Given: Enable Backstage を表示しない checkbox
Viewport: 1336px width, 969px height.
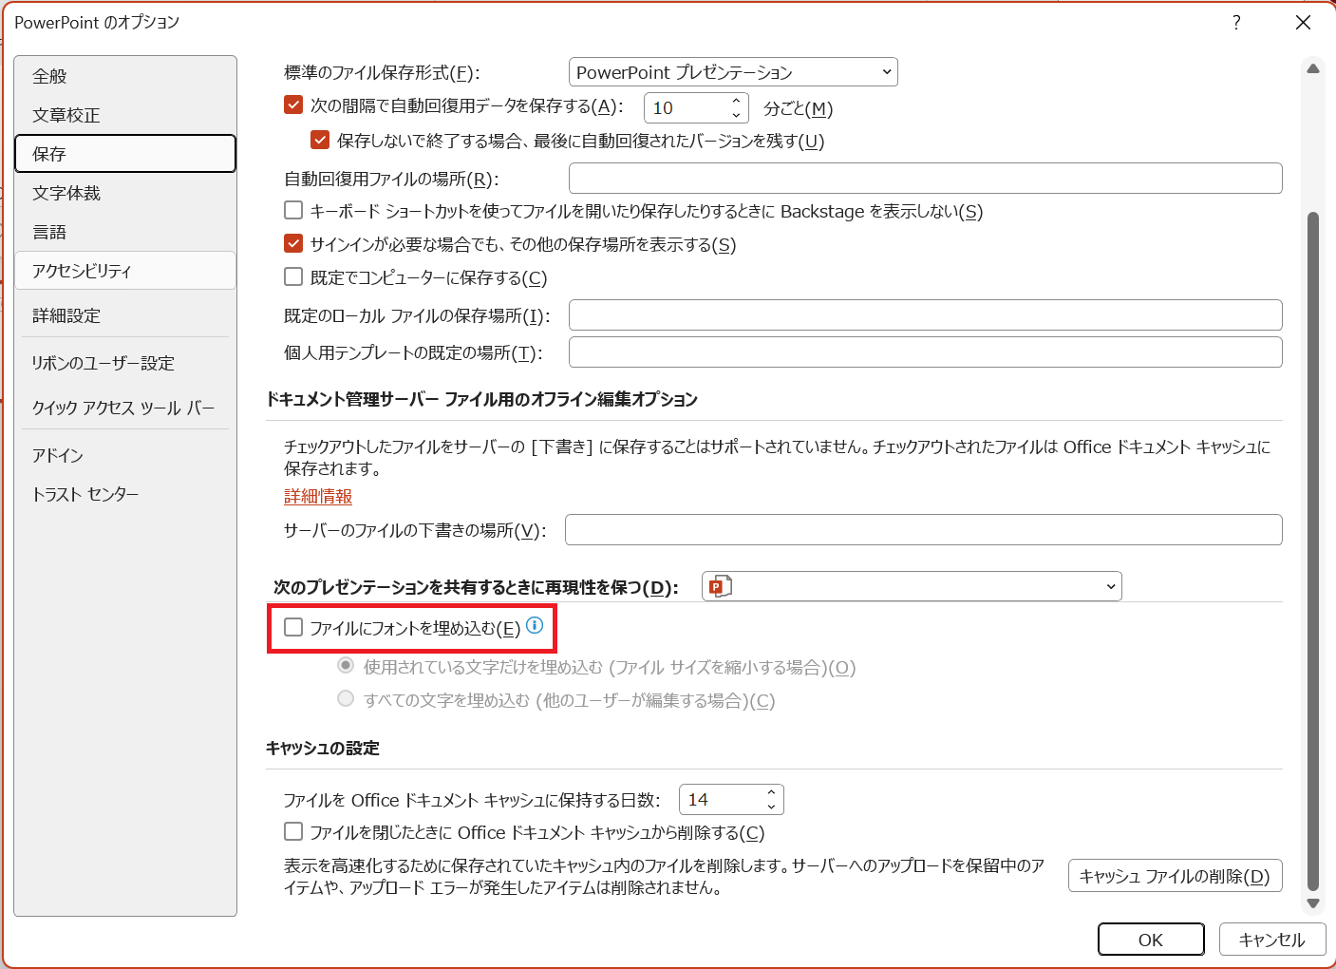Looking at the screenshot, I should [x=293, y=210].
